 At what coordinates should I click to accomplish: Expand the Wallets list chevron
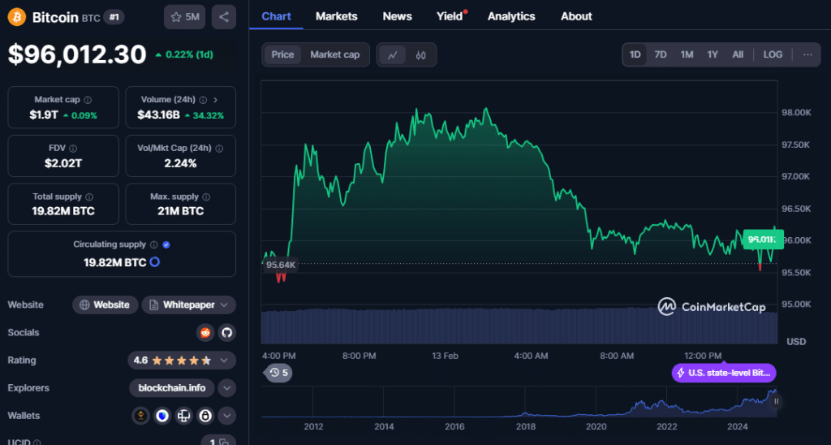227,416
